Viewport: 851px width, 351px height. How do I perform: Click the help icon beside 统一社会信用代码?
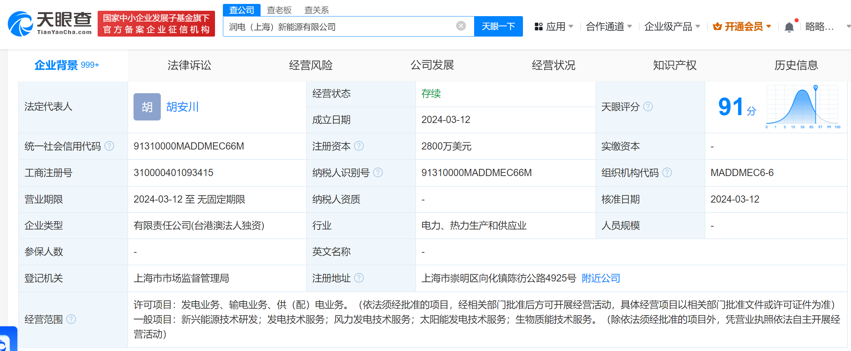(x=109, y=146)
